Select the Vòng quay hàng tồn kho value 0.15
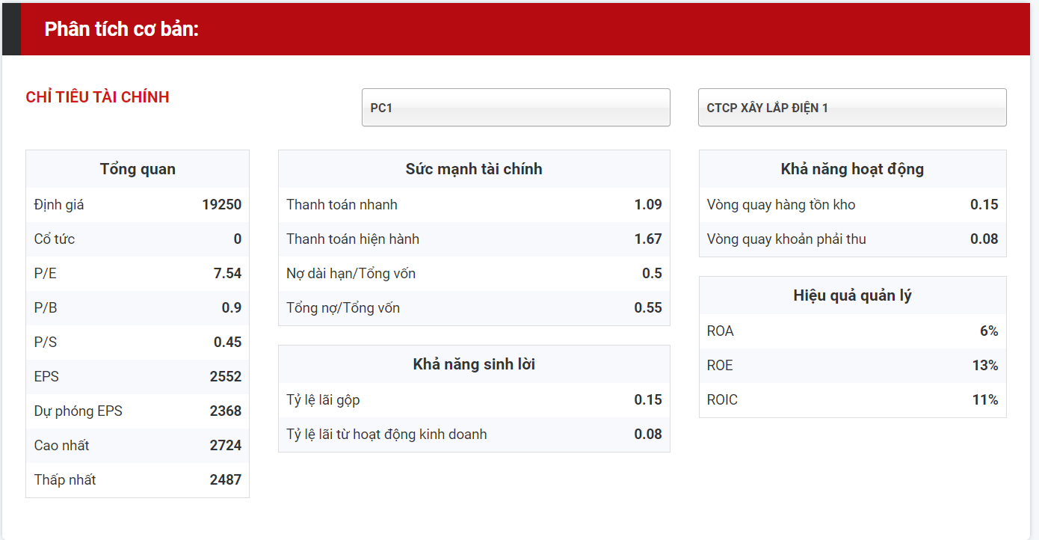Viewport: 1039px width, 540px height. click(x=984, y=205)
